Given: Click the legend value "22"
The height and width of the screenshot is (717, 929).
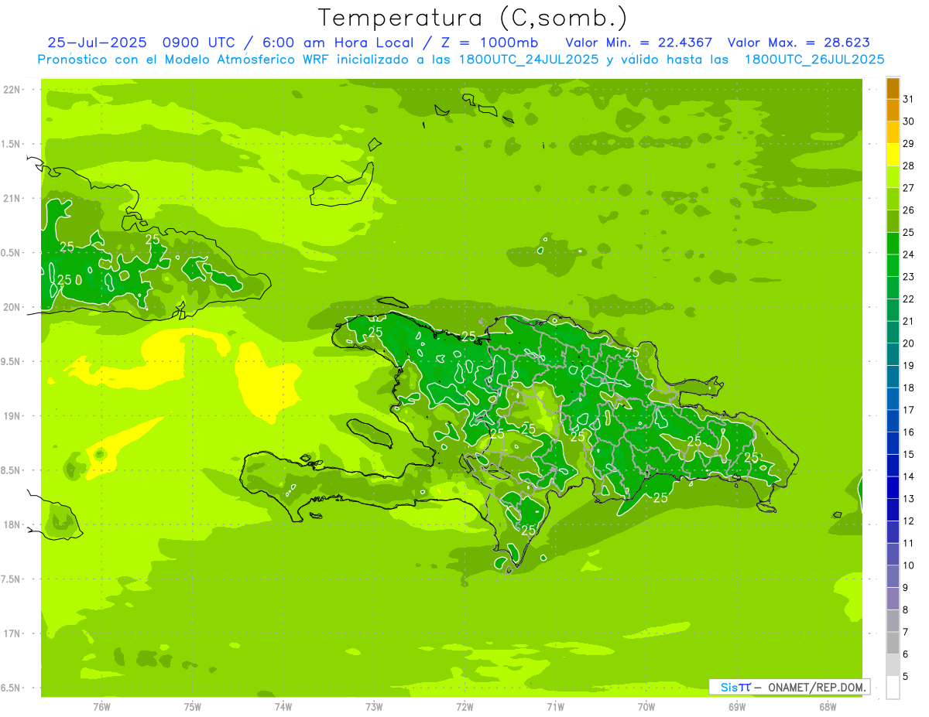Looking at the screenshot, I should 909,299.
